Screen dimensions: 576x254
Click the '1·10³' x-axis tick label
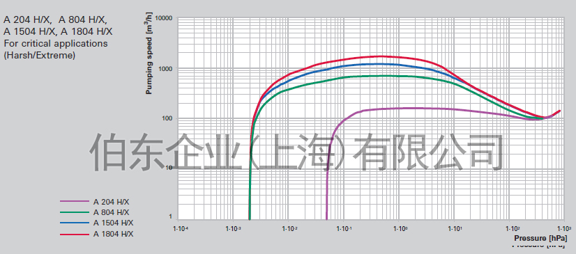coord(565,228)
